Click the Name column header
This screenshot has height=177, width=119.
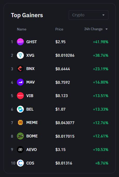[22, 29]
